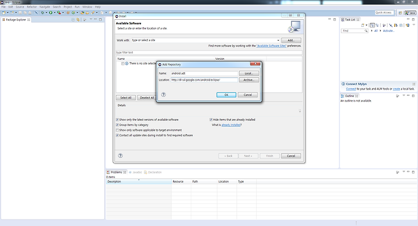Collapse all in Package Explorer

tap(73, 20)
